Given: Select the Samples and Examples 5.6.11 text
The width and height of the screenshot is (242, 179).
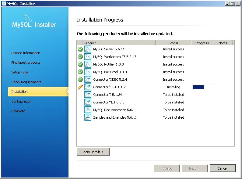Looking at the screenshot, I should pos(115,117).
